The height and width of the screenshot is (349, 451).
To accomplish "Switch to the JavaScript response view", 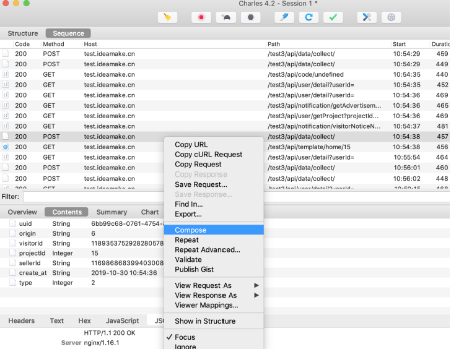I will click(122, 321).
